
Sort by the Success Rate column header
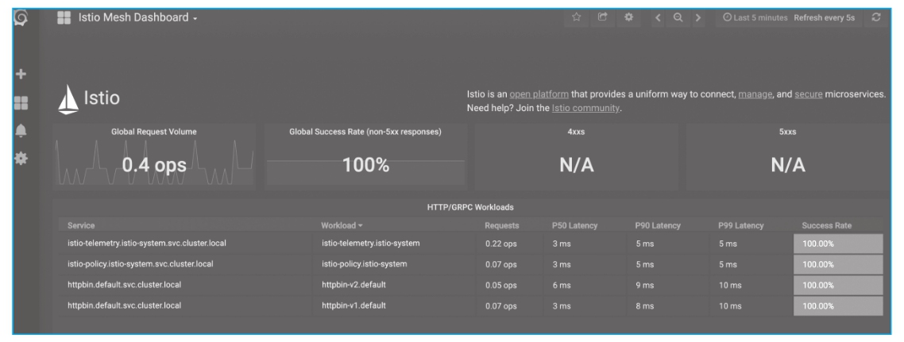coord(826,226)
